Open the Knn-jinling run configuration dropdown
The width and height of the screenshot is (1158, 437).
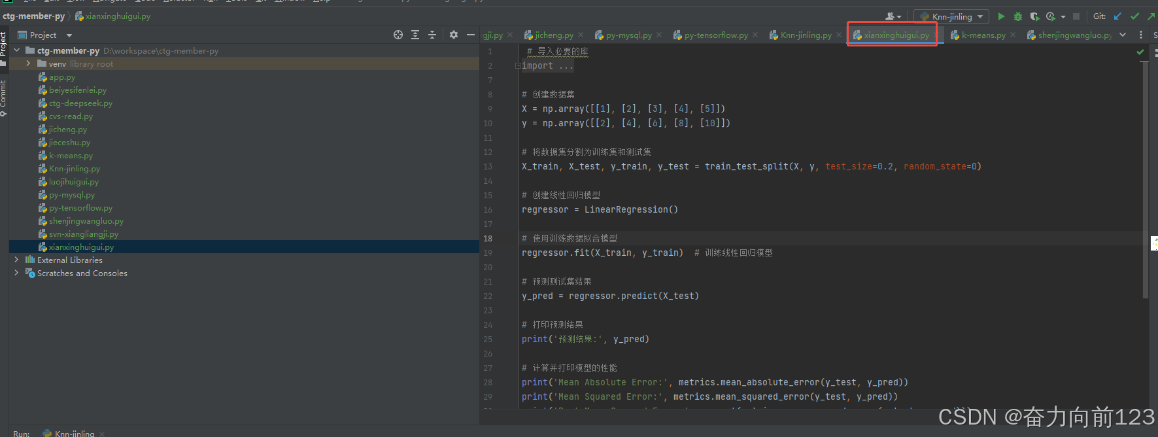coord(951,16)
